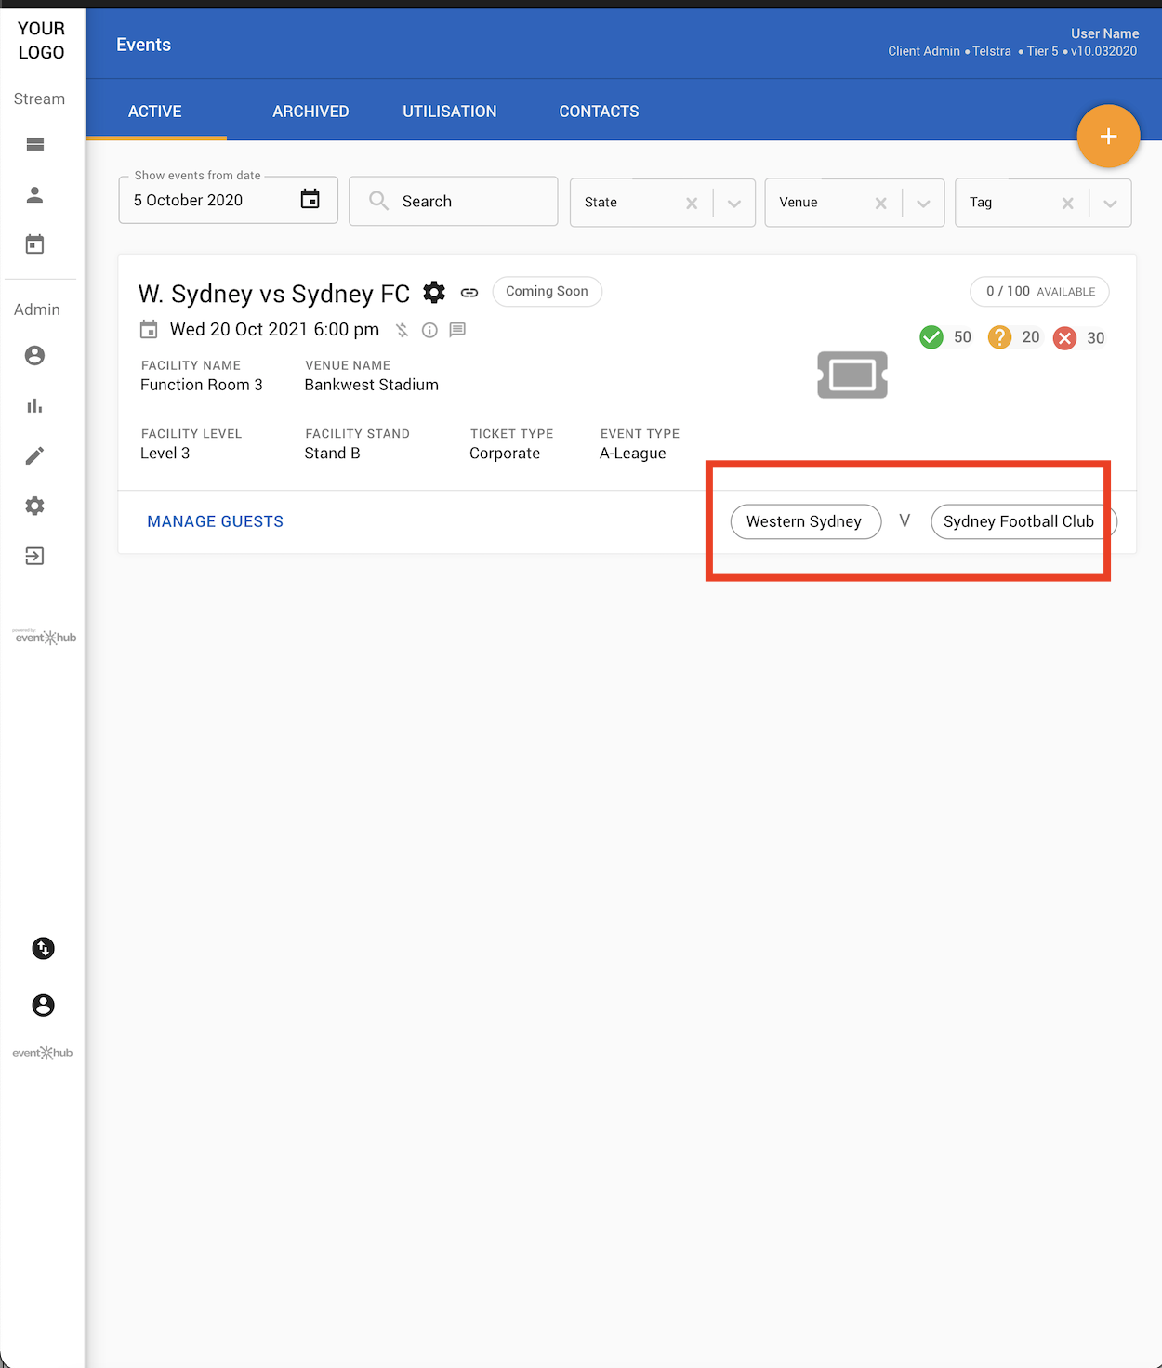Click the swap arrows circle icon

click(43, 948)
